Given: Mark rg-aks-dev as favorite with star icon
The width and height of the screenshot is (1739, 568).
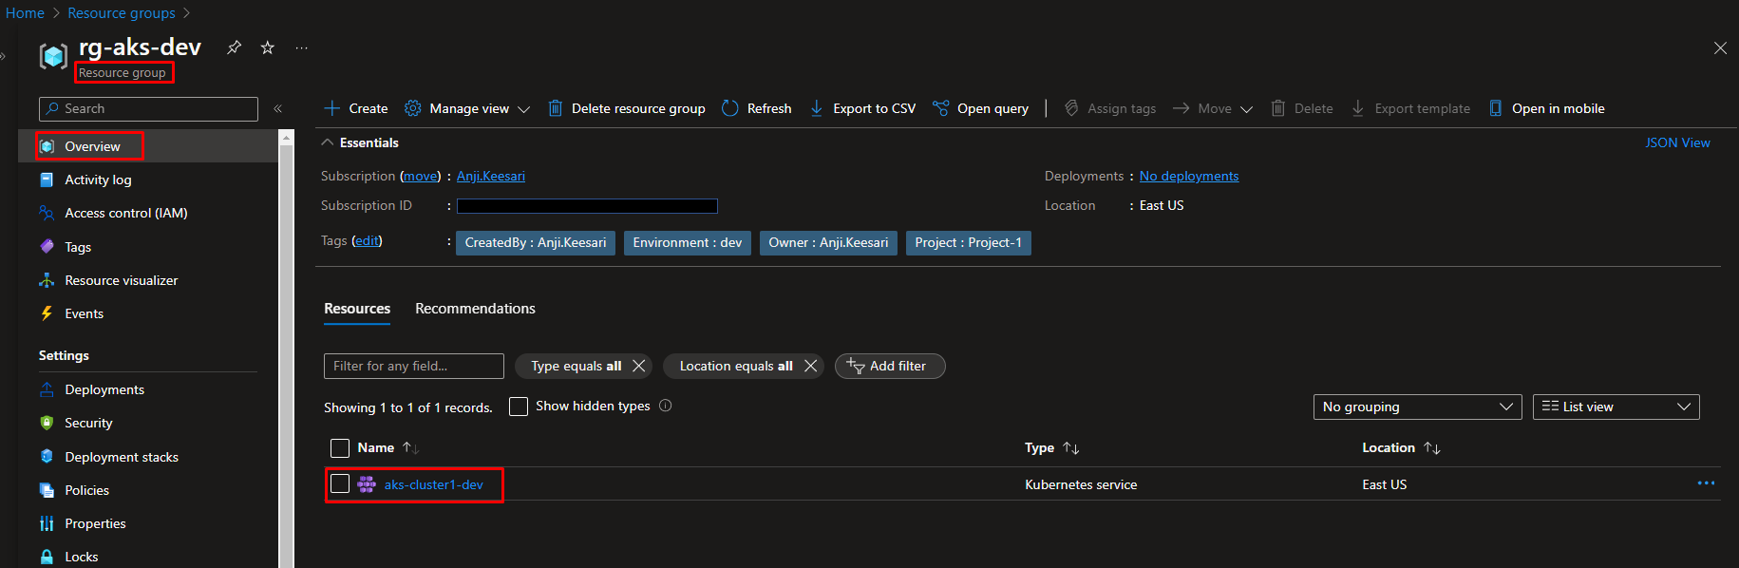Looking at the screenshot, I should (268, 47).
